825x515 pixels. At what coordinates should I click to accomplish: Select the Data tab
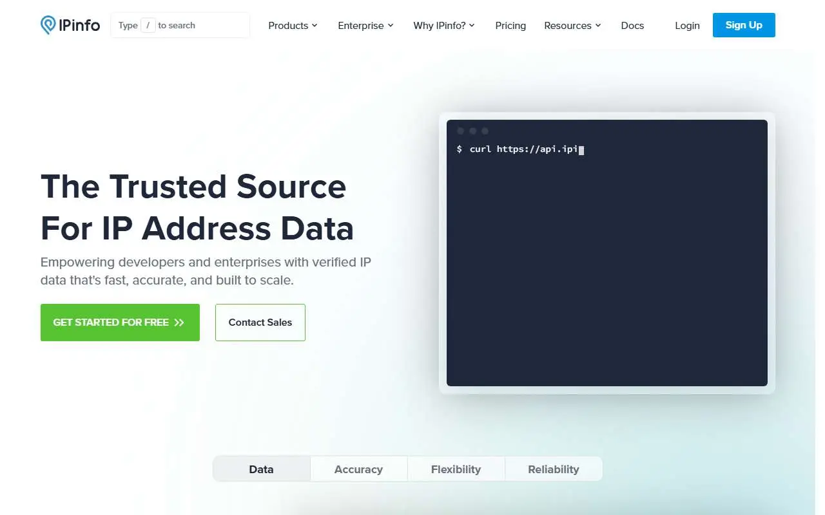pos(261,469)
